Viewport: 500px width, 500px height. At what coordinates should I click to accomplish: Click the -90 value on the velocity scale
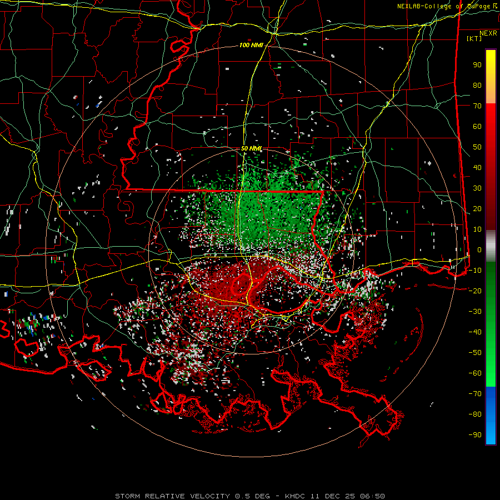click(x=475, y=435)
